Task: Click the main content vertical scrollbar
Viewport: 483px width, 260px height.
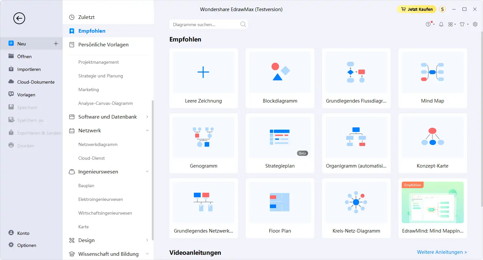Action: (482, 119)
